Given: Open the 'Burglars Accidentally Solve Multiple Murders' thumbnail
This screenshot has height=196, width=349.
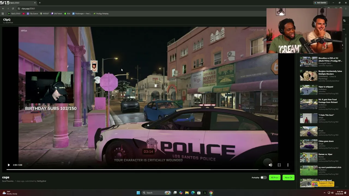Looking at the screenshot, I should pos(309,76).
